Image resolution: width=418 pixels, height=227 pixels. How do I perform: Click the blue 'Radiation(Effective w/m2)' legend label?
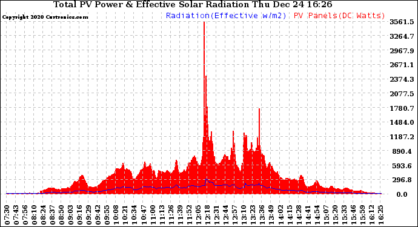(x=226, y=16)
